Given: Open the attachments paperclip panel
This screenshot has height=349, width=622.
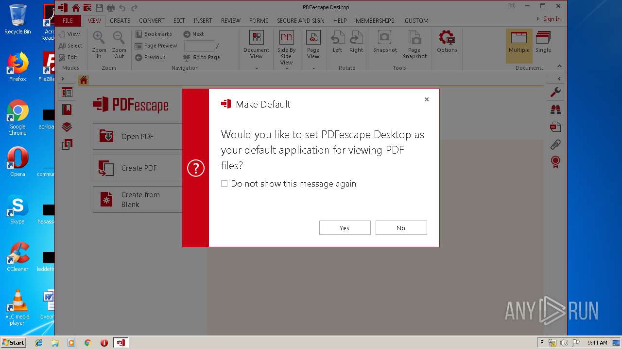Looking at the screenshot, I should pos(555,144).
